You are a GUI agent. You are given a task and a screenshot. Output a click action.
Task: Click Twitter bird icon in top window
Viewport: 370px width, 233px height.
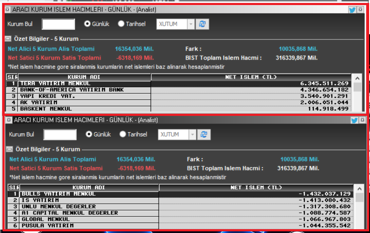[x=352, y=10]
